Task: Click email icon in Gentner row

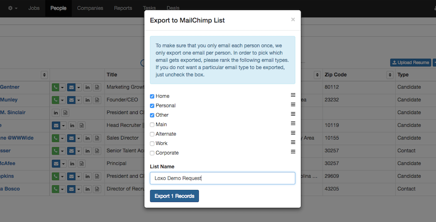Action: [72, 87]
